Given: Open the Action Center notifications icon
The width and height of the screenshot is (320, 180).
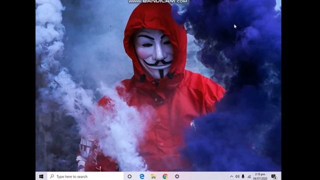Looking at the screenshot, I should [274, 176].
